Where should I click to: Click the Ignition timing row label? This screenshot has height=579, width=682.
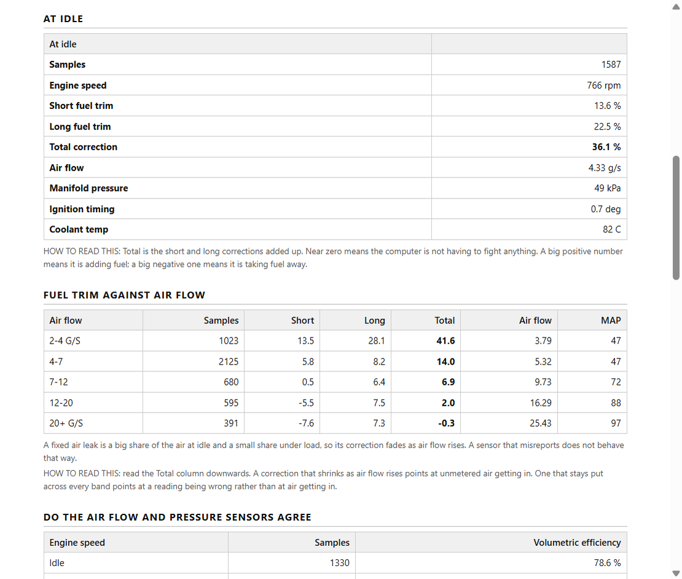click(82, 209)
